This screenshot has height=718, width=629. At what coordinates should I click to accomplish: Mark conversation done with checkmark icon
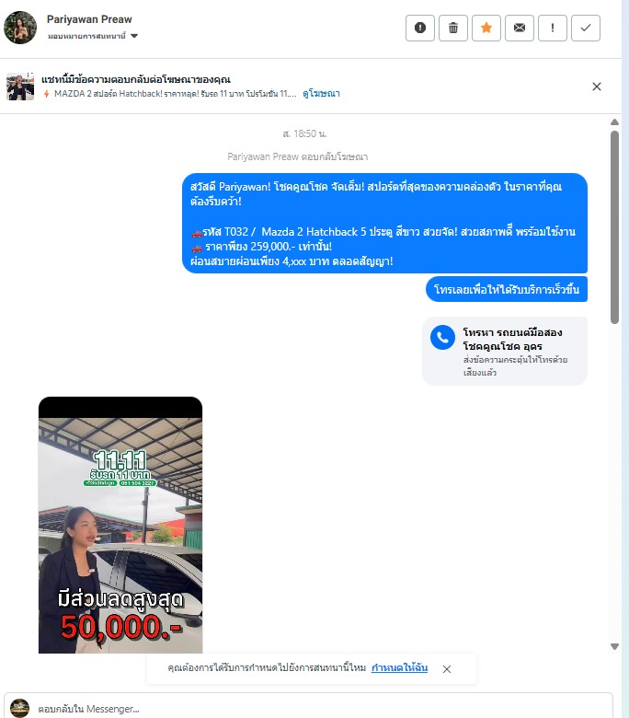[x=586, y=28]
